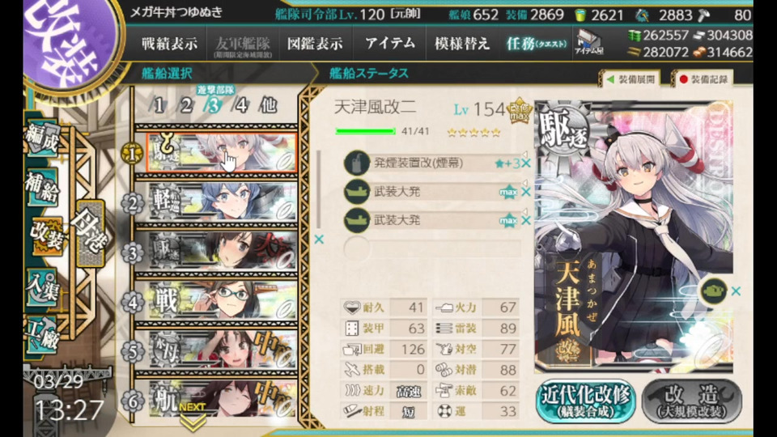777x437 pixels.
Task: Open the 編成 (fleet composition) sidebar icon
Action: 43,138
